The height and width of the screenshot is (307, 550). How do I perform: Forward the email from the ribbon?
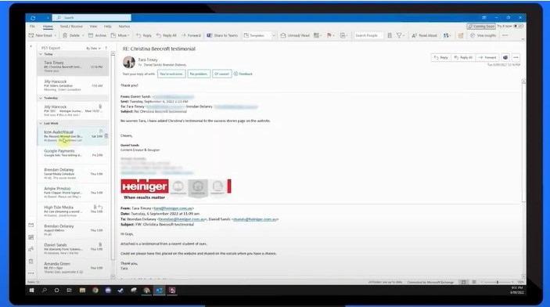[x=191, y=35]
